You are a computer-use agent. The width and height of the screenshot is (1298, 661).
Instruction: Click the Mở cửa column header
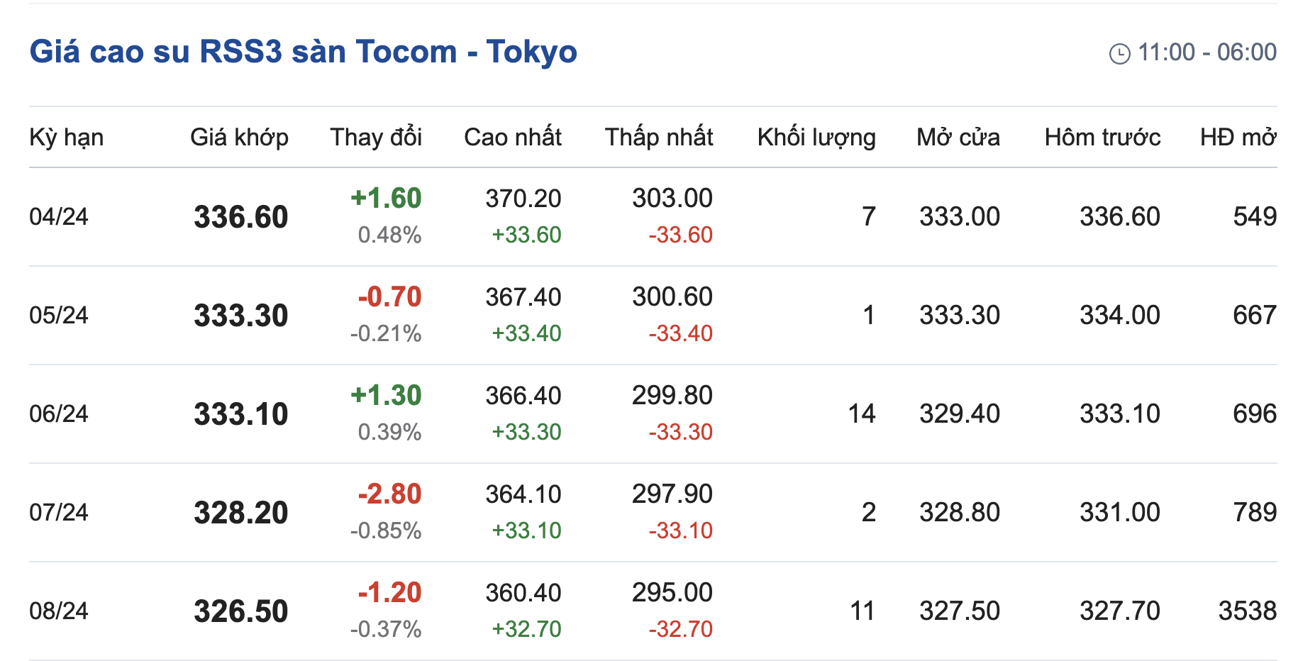point(958,137)
